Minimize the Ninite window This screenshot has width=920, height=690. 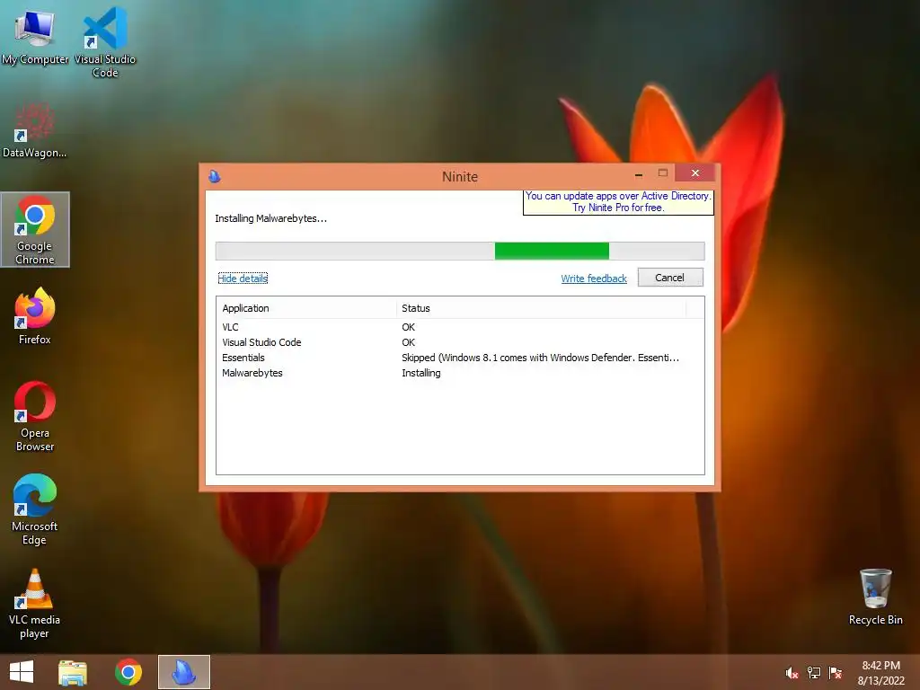639,173
